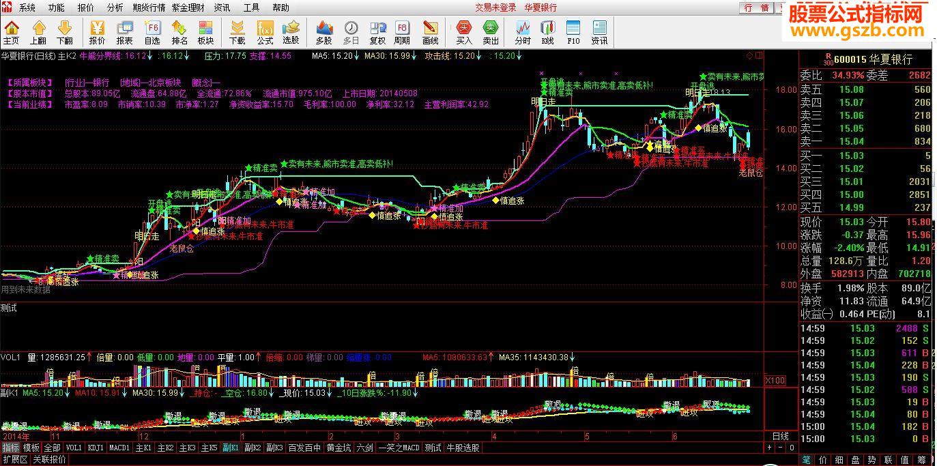Open the 公式 formula manager icon

(265, 32)
